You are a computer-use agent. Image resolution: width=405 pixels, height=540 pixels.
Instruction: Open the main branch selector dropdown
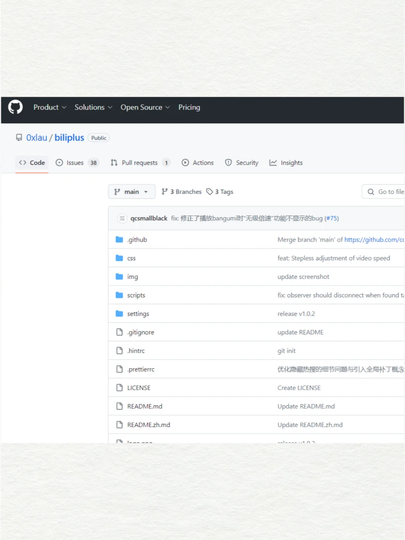pyautogui.click(x=132, y=192)
